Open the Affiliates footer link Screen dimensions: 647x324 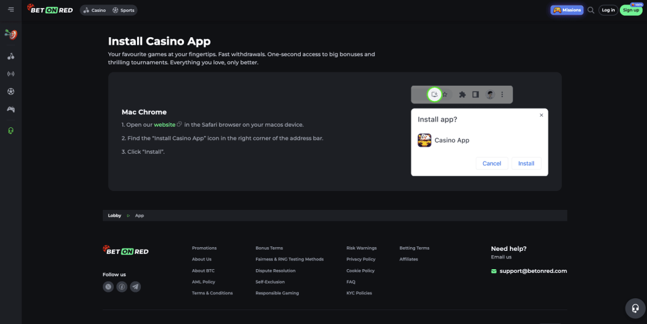[409, 259]
